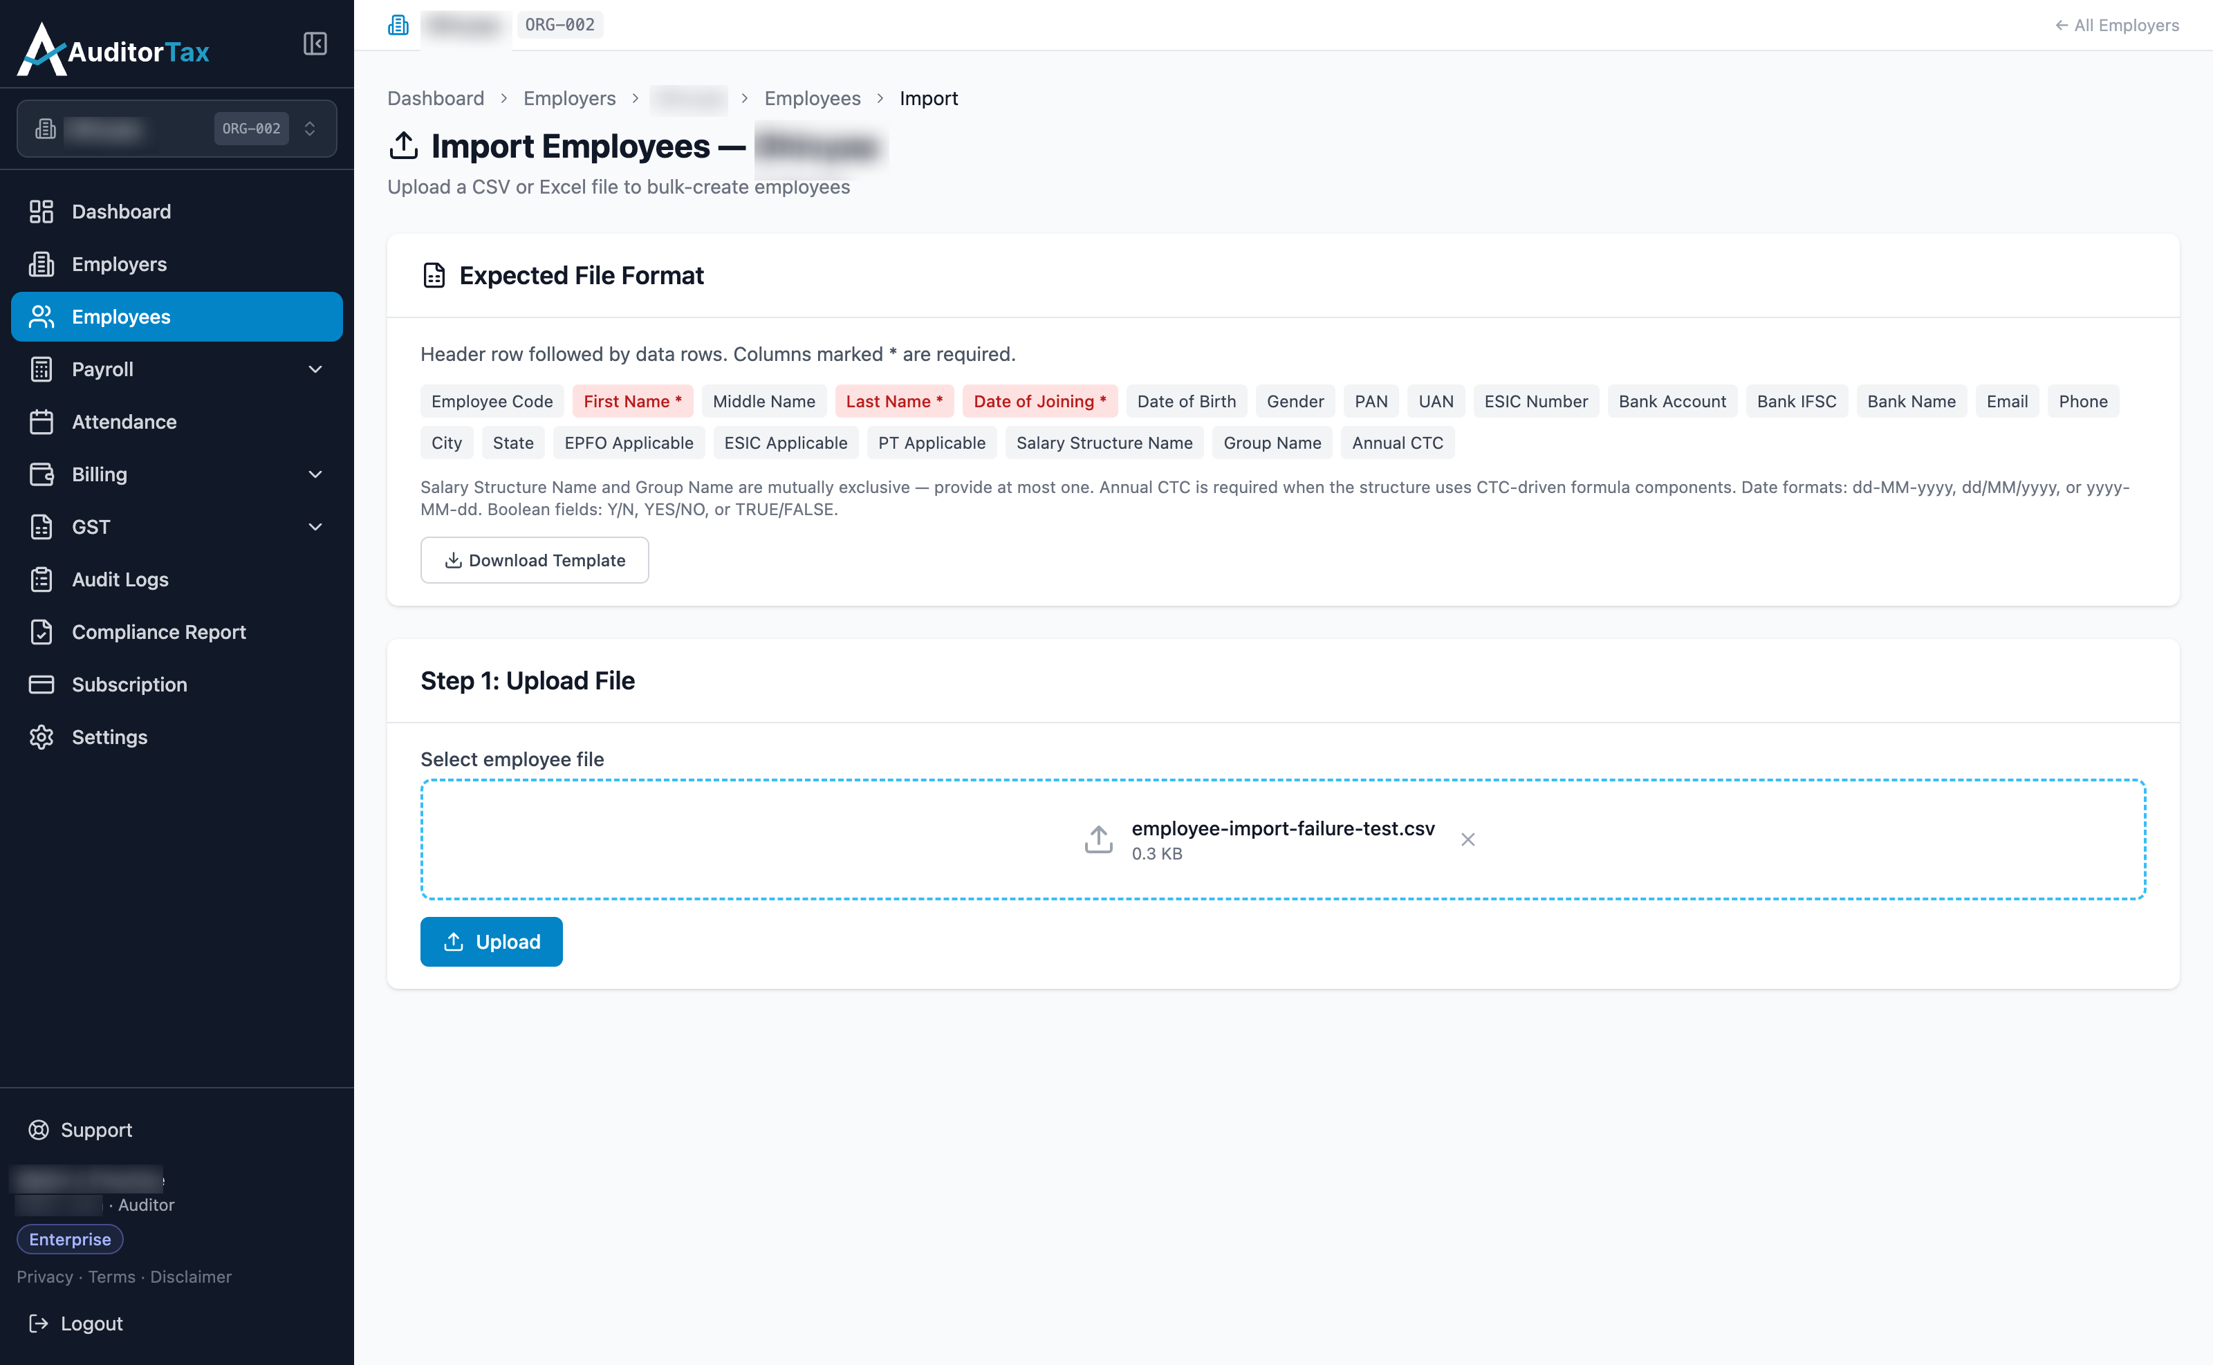The width and height of the screenshot is (2213, 1365).
Task: Go to Employers in sidebar
Action: pyautogui.click(x=177, y=263)
